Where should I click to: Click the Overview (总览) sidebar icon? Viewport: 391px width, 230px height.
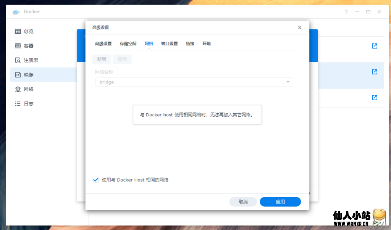point(18,31)
